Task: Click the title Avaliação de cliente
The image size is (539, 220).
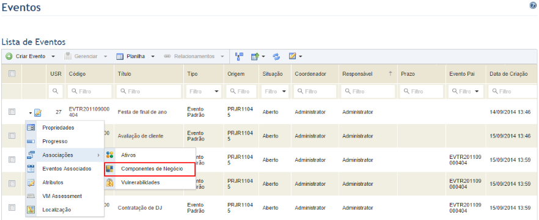Action: point(141,136)
